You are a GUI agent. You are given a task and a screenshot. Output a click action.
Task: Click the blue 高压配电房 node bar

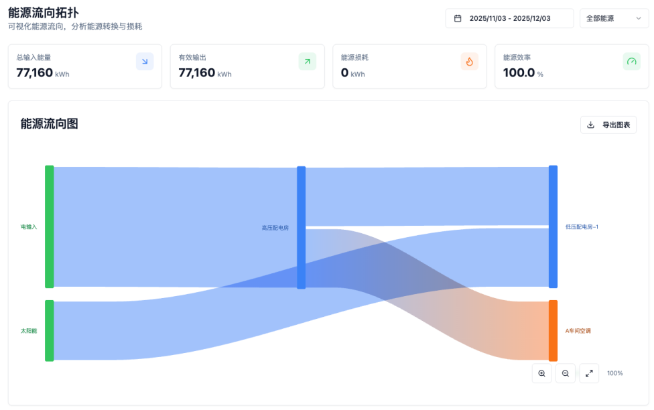coord(301,227)
